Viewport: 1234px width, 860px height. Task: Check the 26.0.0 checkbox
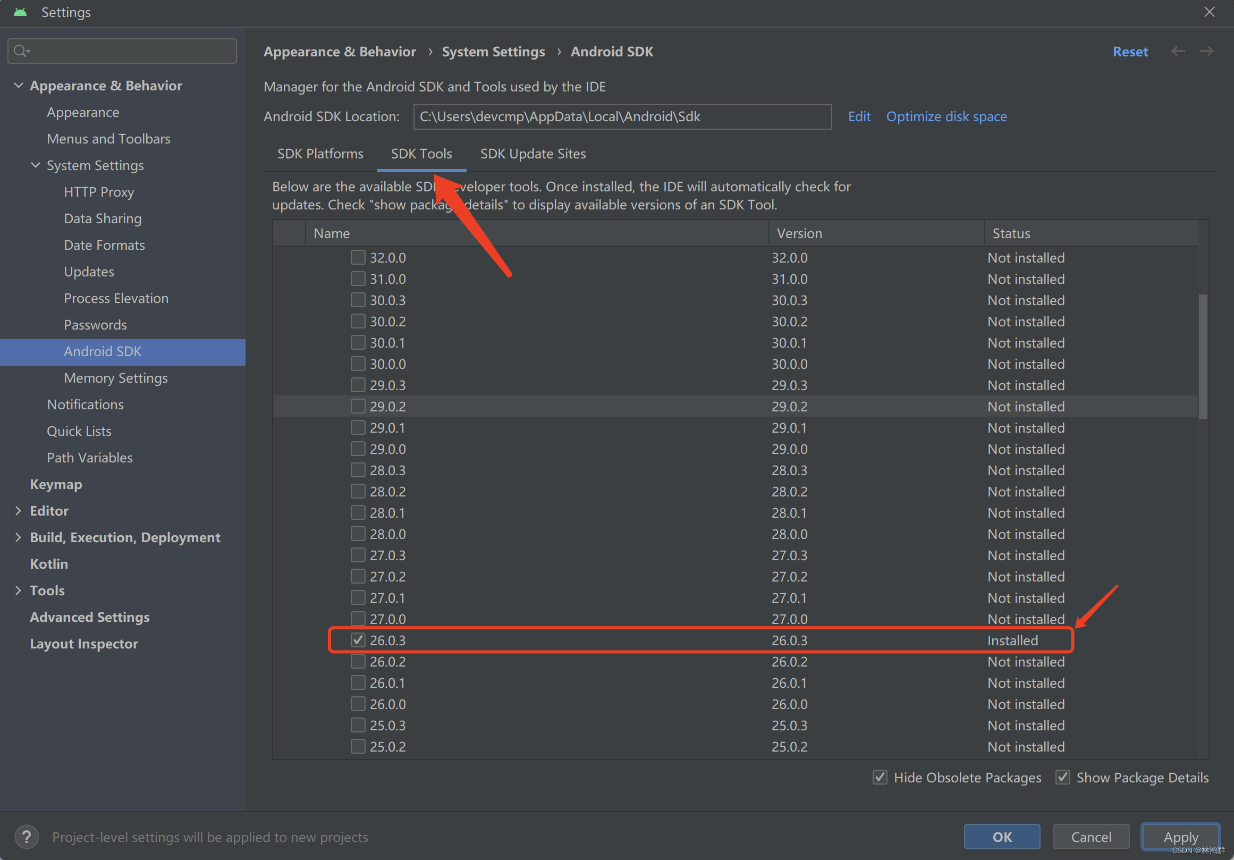coord(358,704)
